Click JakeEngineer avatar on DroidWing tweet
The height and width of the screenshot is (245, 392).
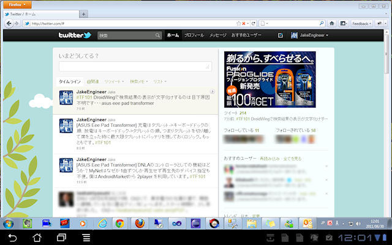point(66,98)
